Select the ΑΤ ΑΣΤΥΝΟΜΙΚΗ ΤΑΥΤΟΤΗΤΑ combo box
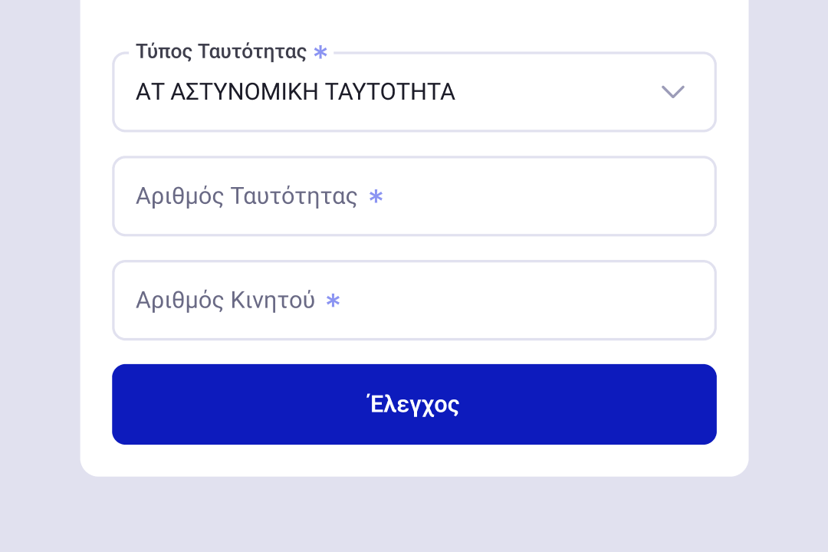The height and width of the screenshot is (552, 828). tap(414, 91)
